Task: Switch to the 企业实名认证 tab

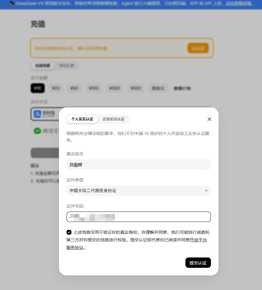Action: tap(113, 119)
